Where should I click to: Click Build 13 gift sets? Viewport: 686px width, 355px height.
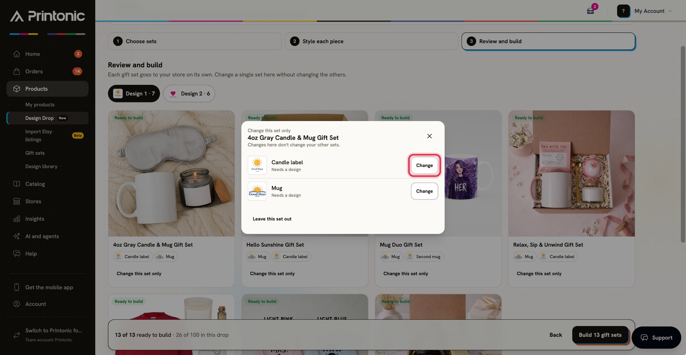tap(600, 335)
